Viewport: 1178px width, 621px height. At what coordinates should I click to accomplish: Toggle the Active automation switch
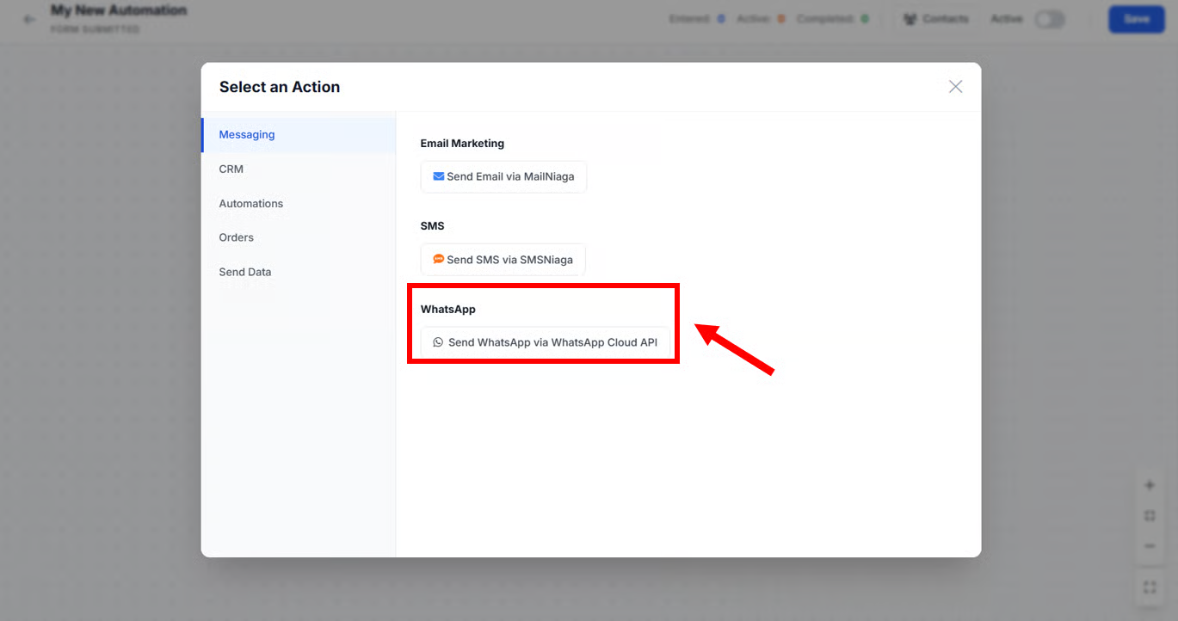(x=1049, y=19)
